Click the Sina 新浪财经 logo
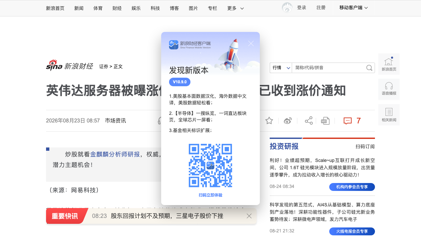Image resolution: width=421 pixels, height=237 pixels. click(x=69, y=66)
